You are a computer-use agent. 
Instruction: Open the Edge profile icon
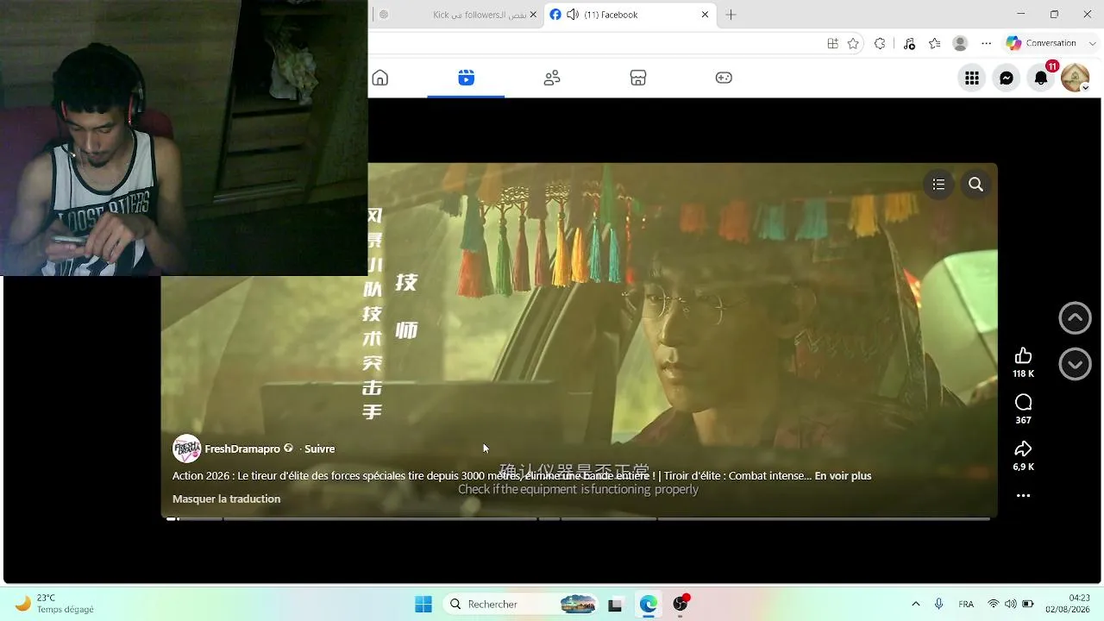(960, 43)
